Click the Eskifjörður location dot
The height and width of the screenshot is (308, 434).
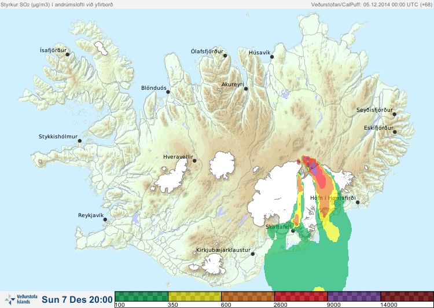pyautogui.click(x=395, y=132)
